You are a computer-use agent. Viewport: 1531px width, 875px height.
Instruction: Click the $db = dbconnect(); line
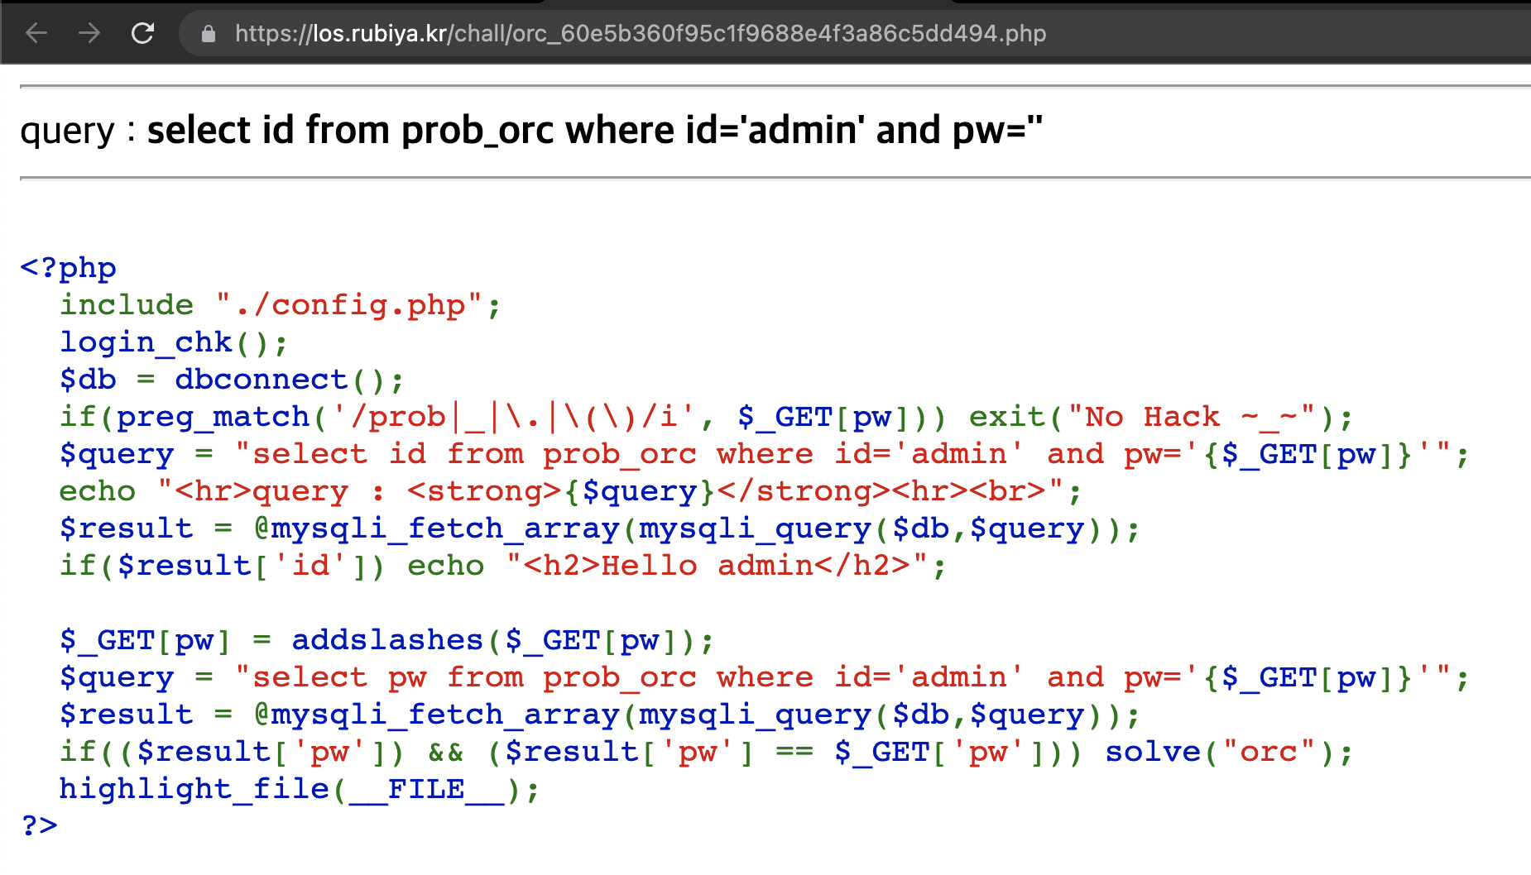click(x=232, y=380)
